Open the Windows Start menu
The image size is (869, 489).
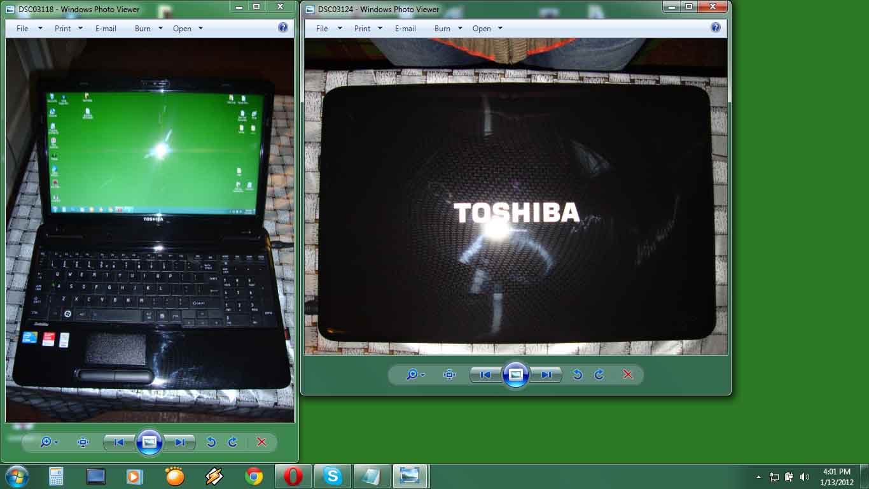(17, 476)
